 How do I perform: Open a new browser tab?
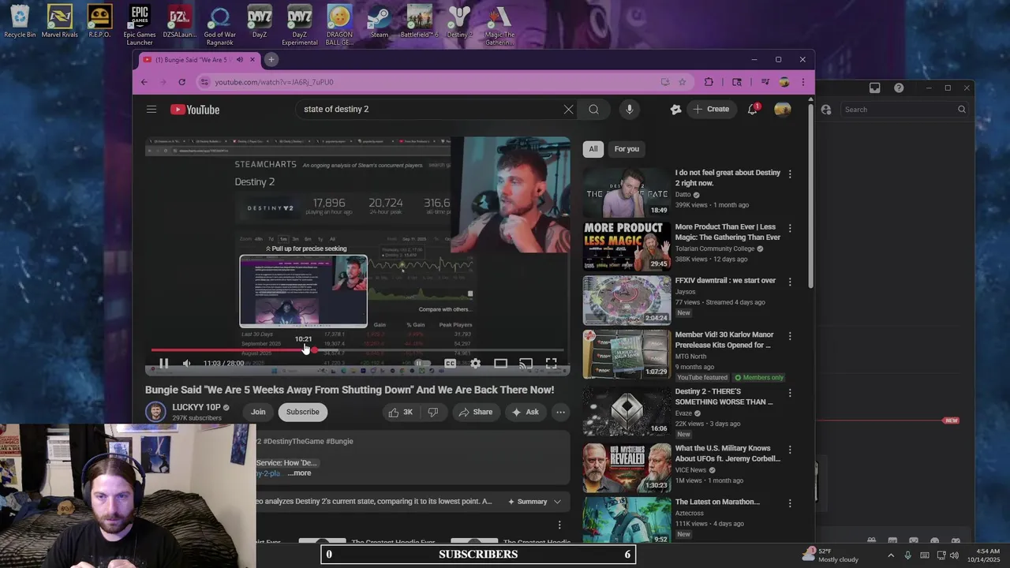coord(271,59)
